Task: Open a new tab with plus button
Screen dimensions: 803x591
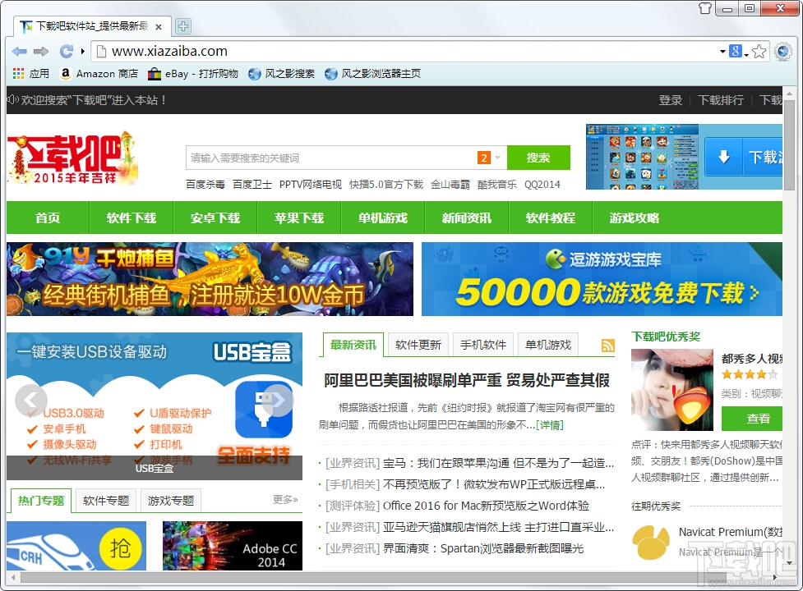Action: click(x=182, y=26)
